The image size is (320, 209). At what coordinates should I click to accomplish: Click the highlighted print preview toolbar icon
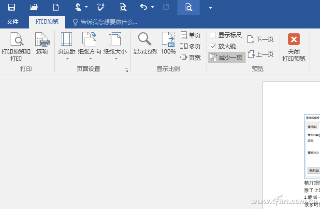pyautogui.click(x=189, y=7)
